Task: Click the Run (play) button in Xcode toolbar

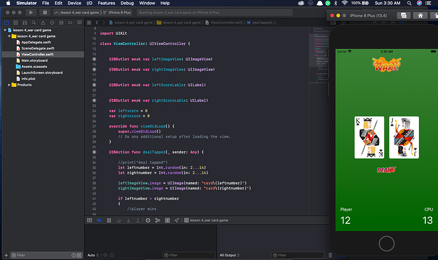Action: pos(30,12)
